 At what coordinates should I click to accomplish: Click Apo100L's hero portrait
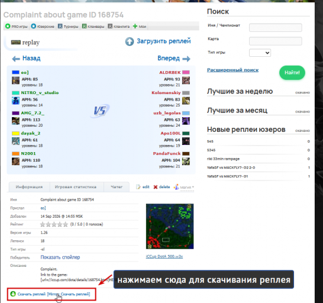coord(186,141)
